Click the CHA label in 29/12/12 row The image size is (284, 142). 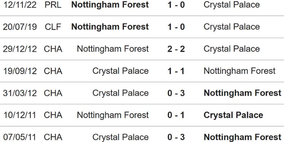point(53,49)
